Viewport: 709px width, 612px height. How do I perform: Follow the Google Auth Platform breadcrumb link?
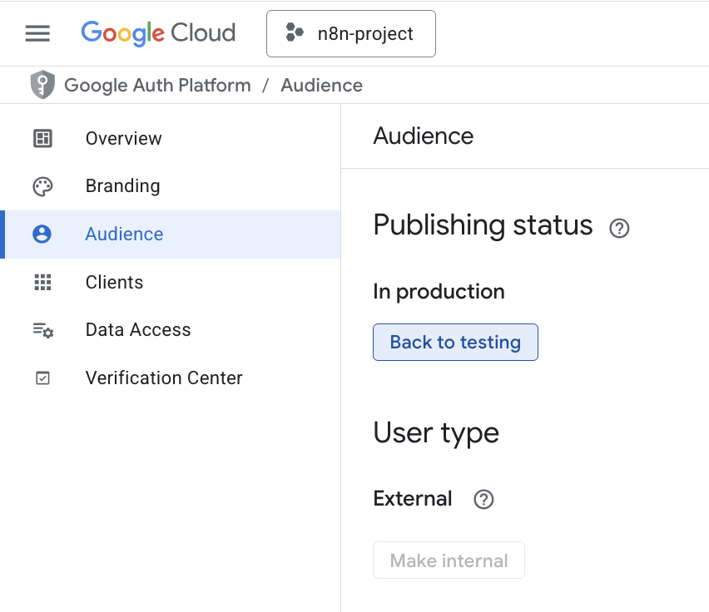[x=157, y=86]
